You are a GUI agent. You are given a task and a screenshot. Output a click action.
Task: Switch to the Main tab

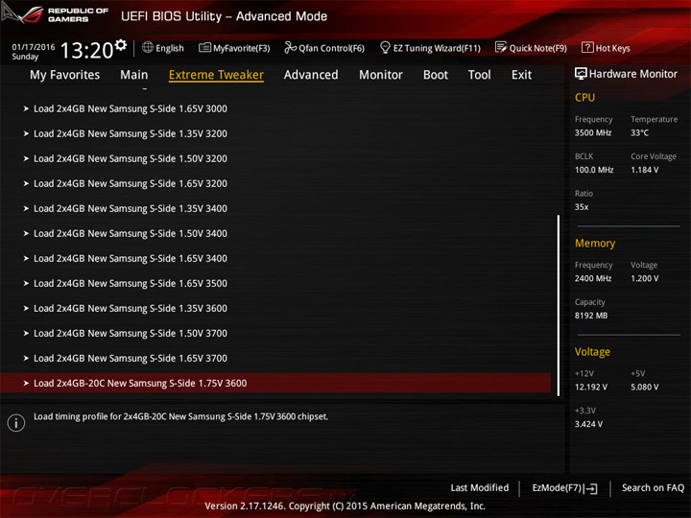pyautogui.click(x=134, y=75)
